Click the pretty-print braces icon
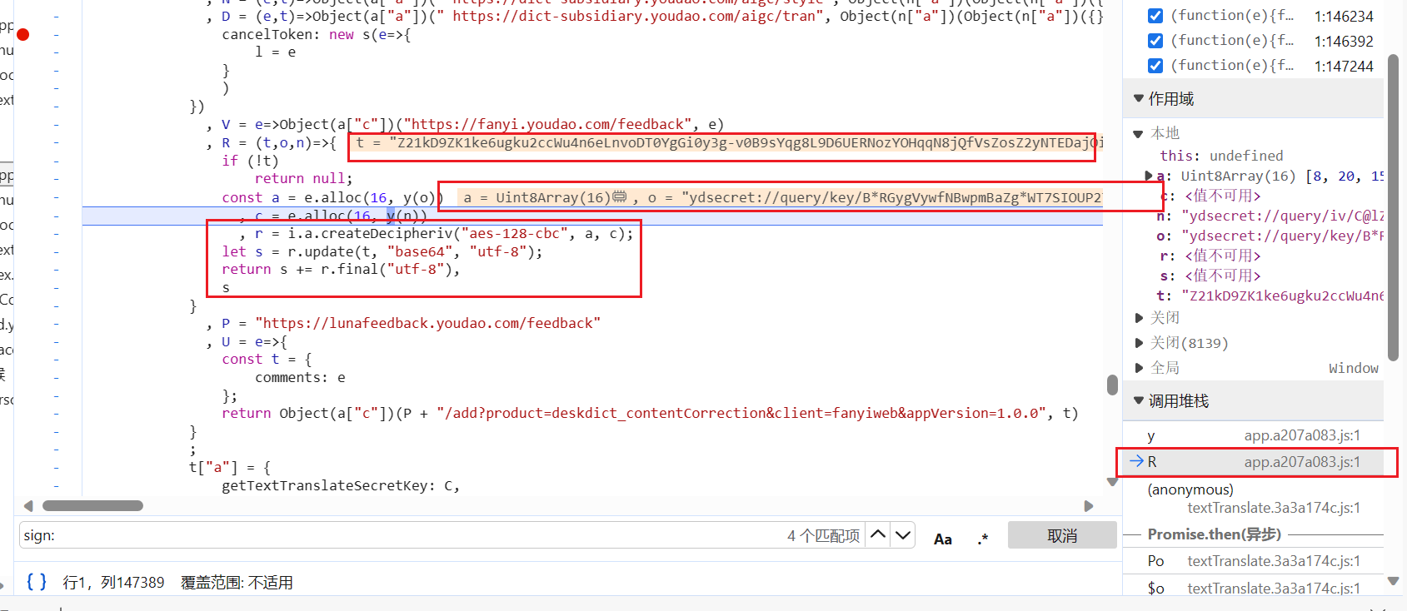 pyautogui.click(x=37, y=581)
